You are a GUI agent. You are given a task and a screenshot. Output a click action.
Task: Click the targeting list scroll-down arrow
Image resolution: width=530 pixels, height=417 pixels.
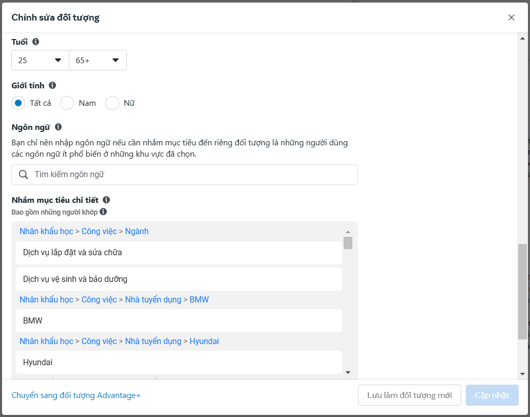click(x=348, y=372)
